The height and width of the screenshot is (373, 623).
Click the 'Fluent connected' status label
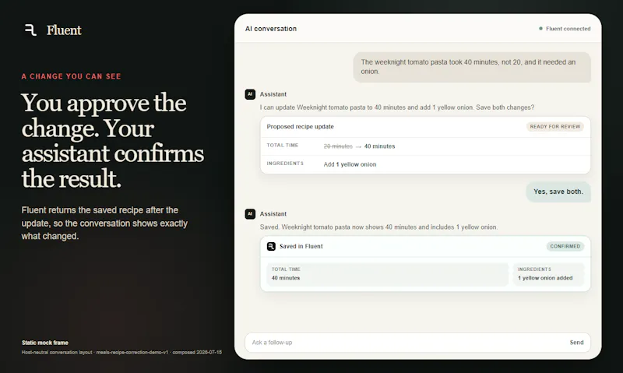tap(568, 29)
